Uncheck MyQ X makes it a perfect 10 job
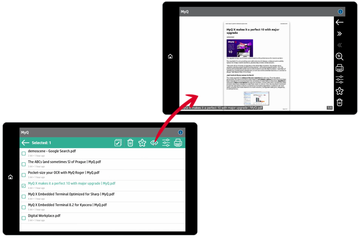 click(x=24, y=186)
